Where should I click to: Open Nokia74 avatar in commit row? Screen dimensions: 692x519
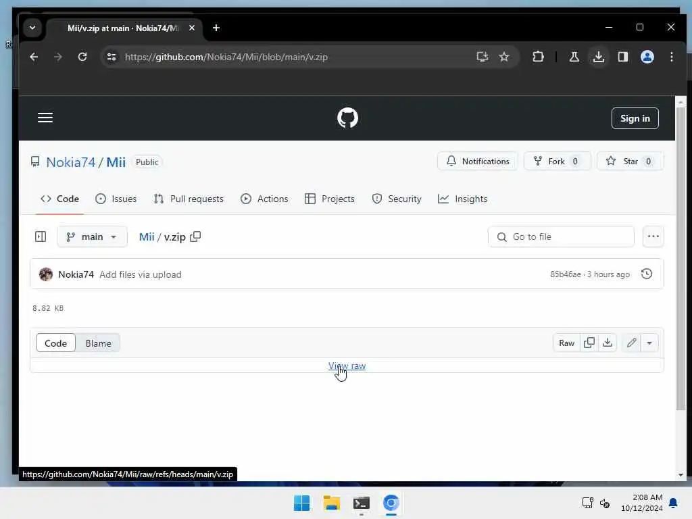coord(46,274)
